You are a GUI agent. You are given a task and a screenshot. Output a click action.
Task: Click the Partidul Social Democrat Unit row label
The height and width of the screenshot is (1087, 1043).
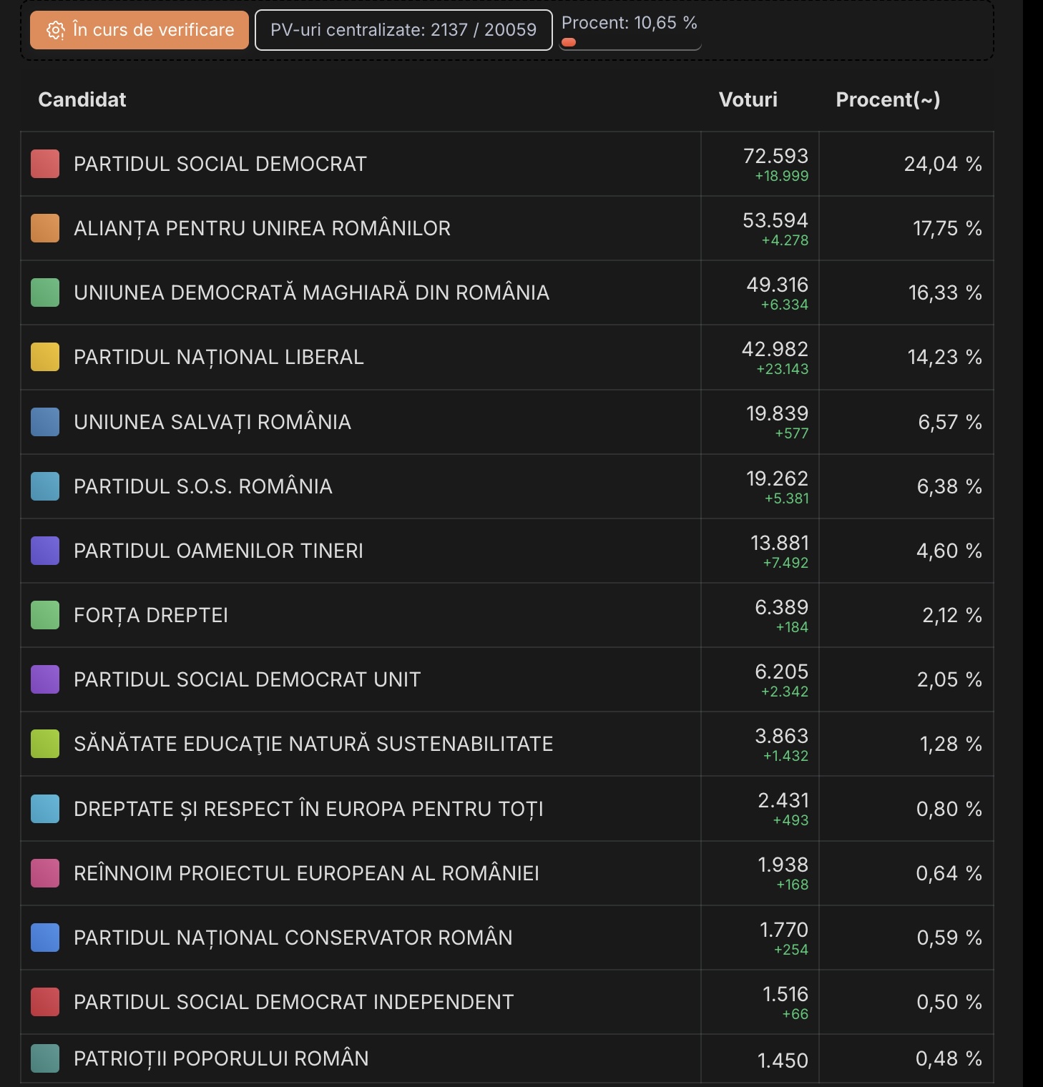pyautogui.click(x=247, y=679)
